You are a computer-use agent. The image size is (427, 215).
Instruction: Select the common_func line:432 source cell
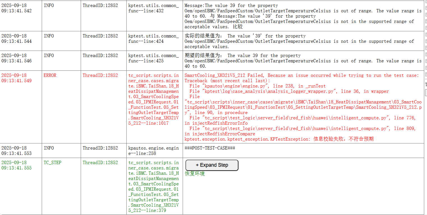tap(154, 8)
